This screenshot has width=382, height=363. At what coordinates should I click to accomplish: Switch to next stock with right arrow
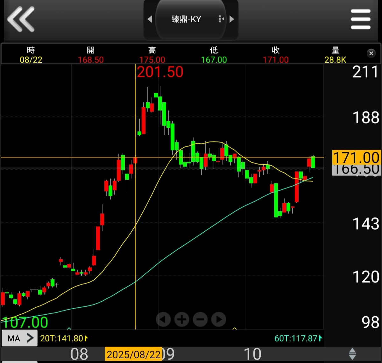pos(232,19)
